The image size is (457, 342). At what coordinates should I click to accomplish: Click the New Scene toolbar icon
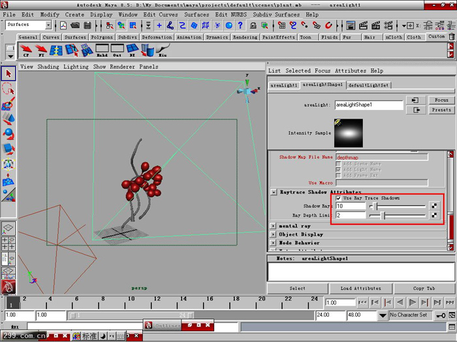pos(63,25)
